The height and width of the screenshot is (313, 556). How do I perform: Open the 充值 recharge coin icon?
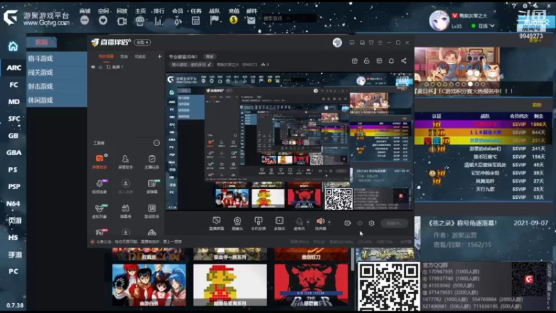coord(234,20)
